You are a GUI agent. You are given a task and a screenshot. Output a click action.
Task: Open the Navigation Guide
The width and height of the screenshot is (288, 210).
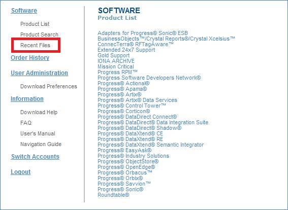41,144
